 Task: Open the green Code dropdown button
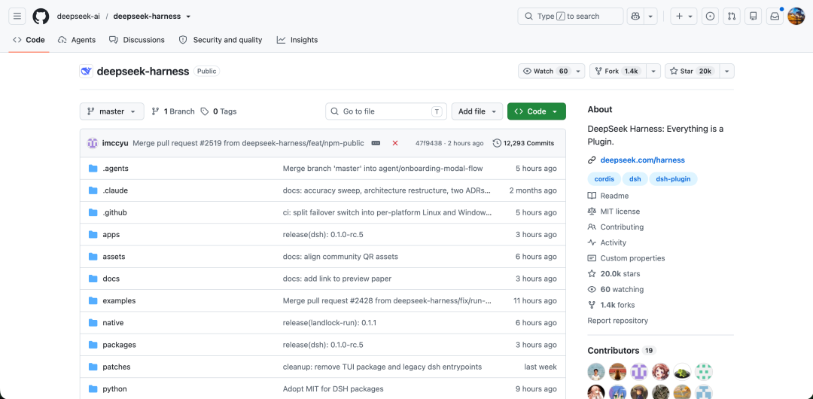tap(537, 111)
